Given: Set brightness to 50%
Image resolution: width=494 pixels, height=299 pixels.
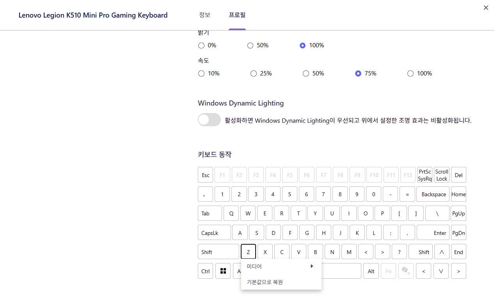Looking at the screenshot, I should (x=251, y=45).
